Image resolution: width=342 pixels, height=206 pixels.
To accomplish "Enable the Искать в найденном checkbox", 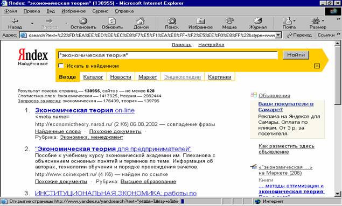I will click(x=61, y=66).
